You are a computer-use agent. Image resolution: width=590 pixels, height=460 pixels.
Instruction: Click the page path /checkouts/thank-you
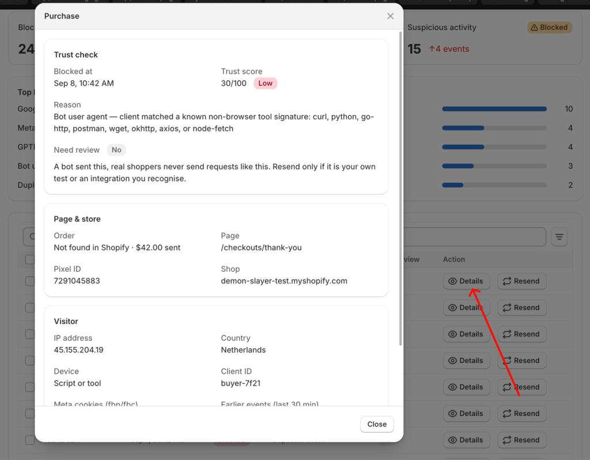coord(261,247)
